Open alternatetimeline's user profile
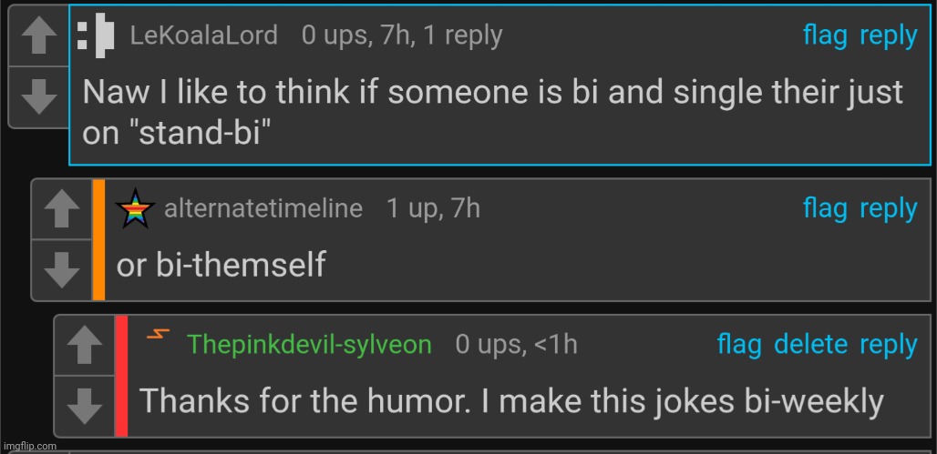 pos(263,209)
